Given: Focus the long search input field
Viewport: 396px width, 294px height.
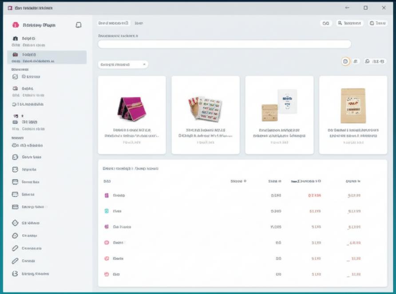Looking at the screenshot, I should 224,44.
